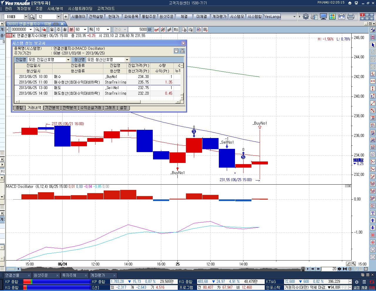Open the 진입명 entry signal dropdown
Image resolution: width=376 pixels, height=291 pixels.
coord(68,59)
